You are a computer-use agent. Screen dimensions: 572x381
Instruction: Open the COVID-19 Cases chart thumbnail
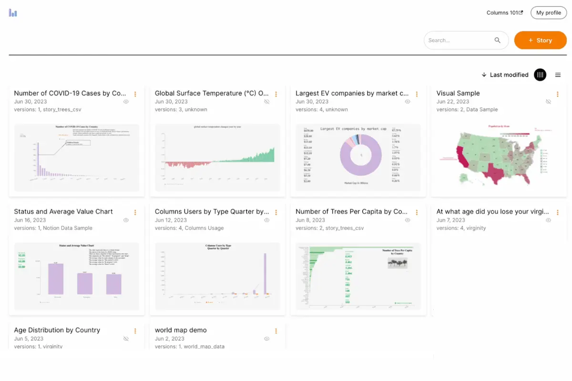pyautogui.click(x=77, y=157)
